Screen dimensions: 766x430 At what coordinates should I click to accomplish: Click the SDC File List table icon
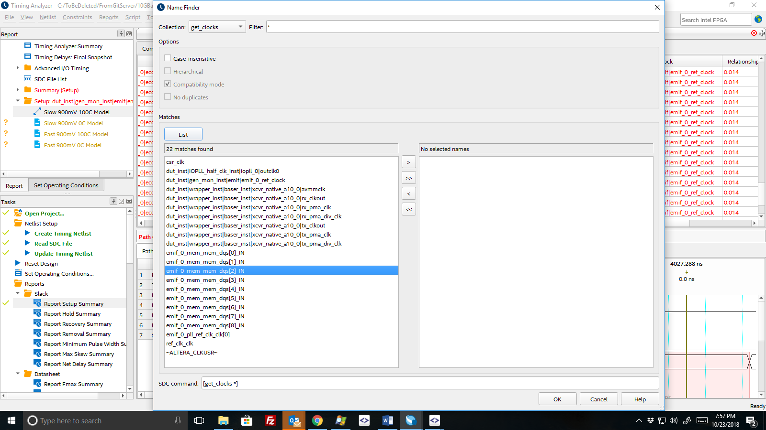pyautogui.click(x=28, y=79)
